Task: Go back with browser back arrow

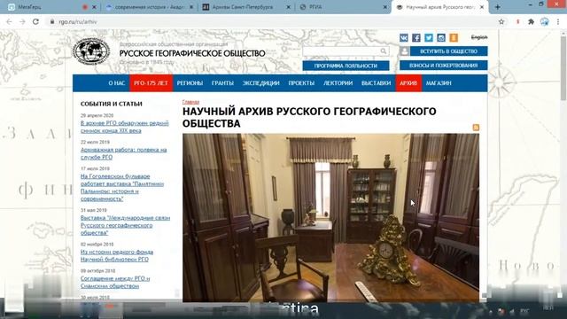Action: [x=9, y=21]
